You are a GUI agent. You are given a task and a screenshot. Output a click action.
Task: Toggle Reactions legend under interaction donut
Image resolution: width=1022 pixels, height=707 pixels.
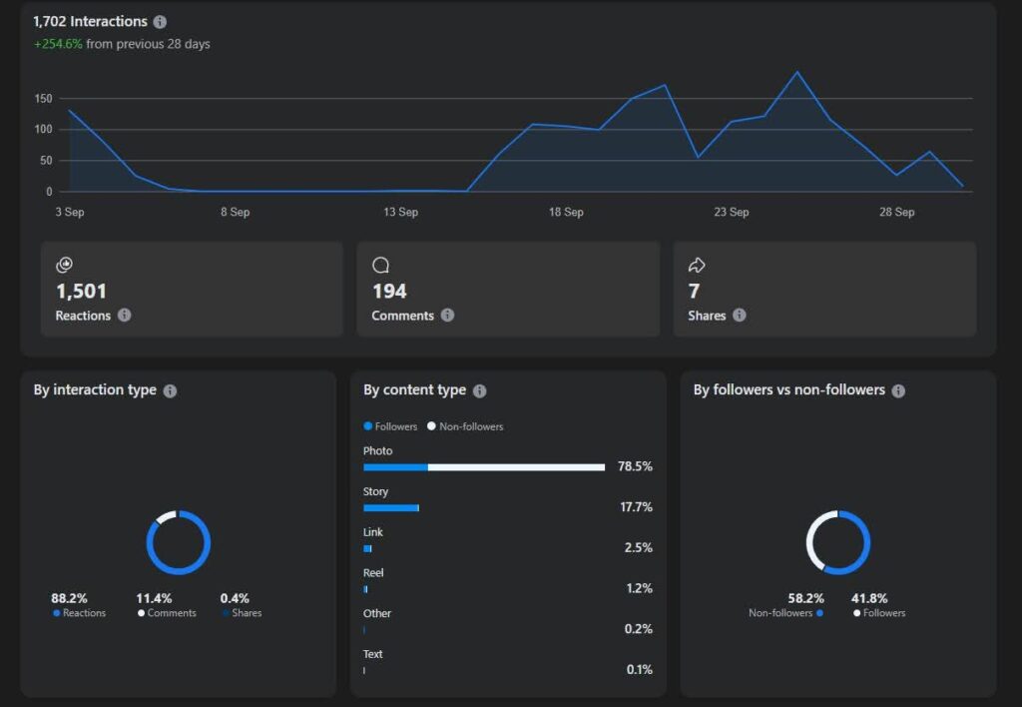click(x=79, y=613)
